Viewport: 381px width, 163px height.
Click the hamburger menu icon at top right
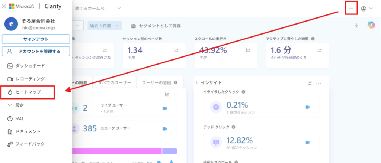point(351,8)
